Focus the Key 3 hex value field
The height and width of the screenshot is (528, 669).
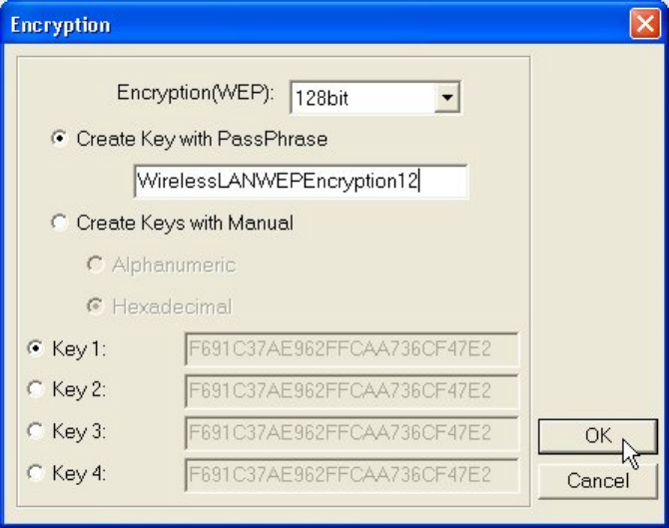coord(351,433)
